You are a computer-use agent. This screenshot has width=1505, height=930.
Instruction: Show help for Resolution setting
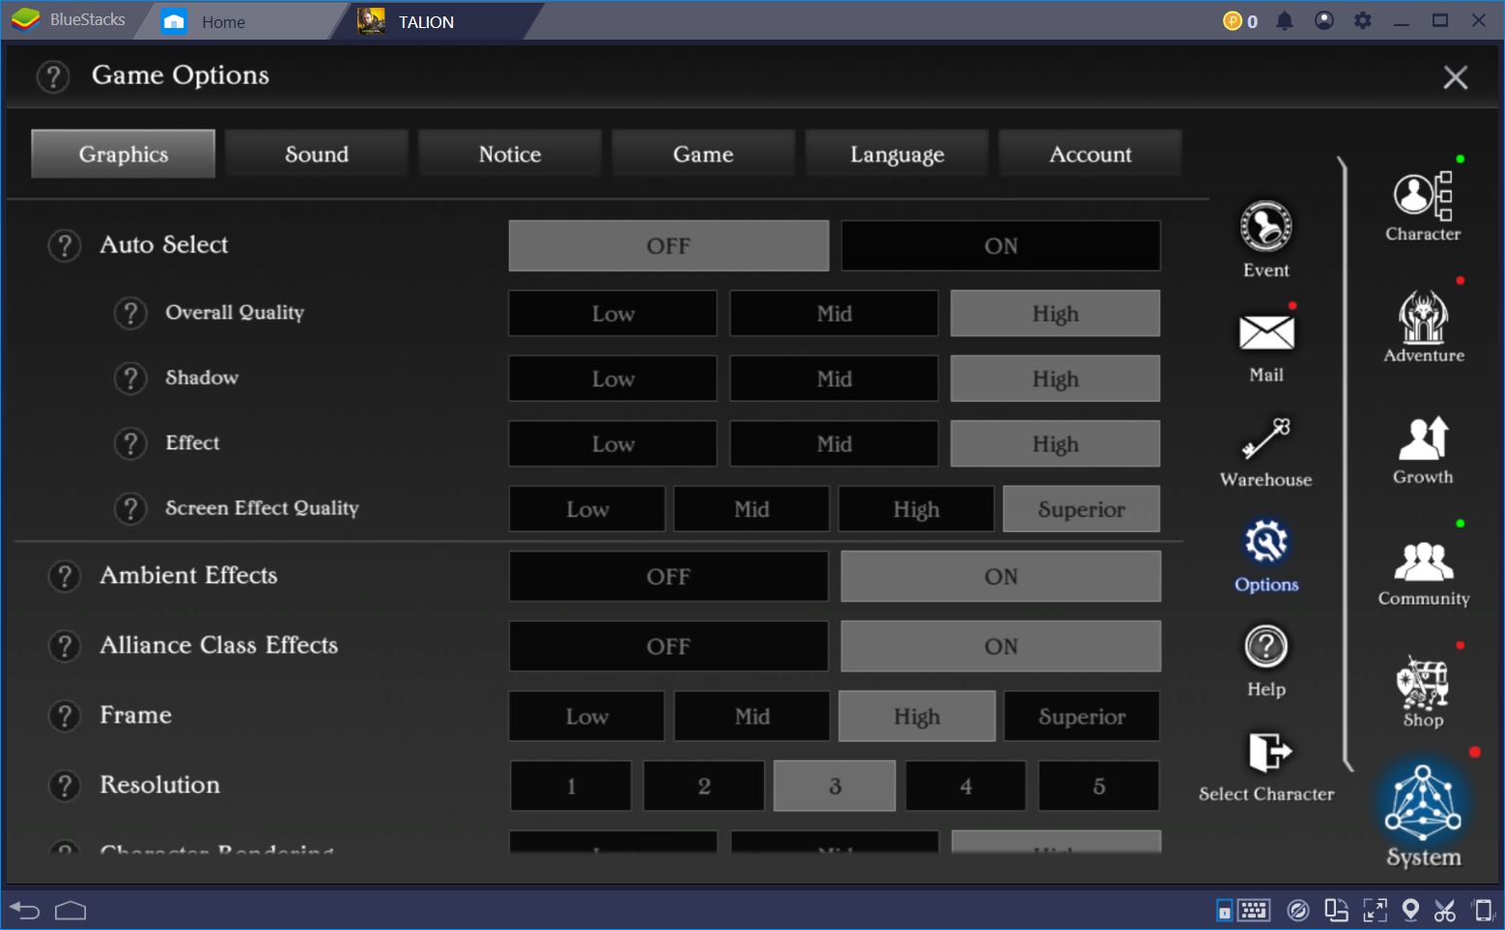(65, 785)
